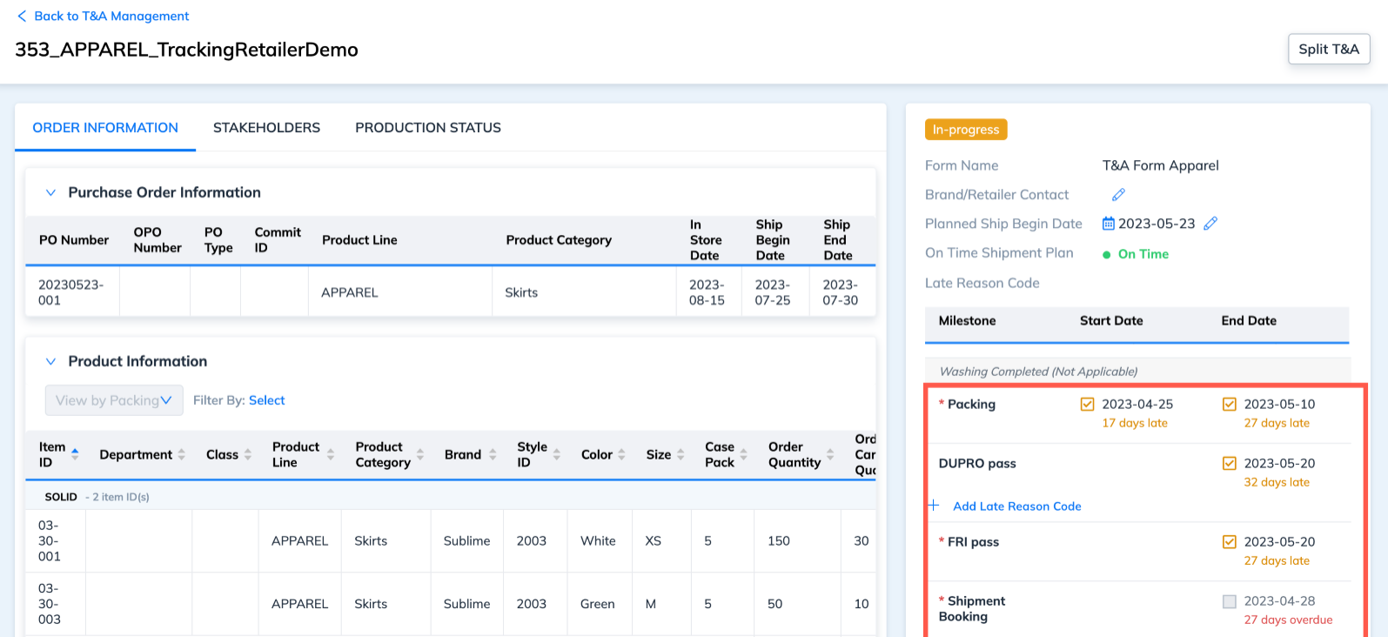This screenshot has height=637, width=1388.
Task: Click Ship End Date value 2023-07-30
Action: 841,292
